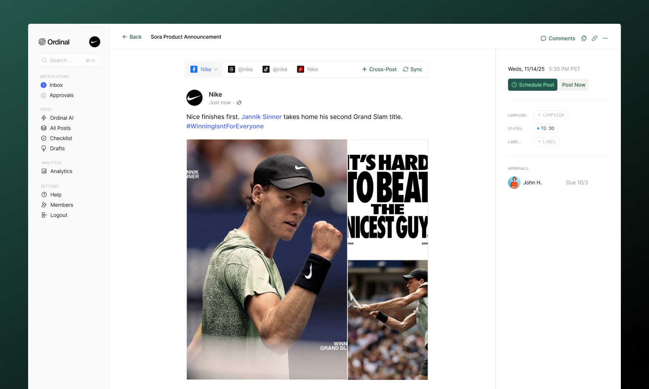649x389 pixels.
Task: Select the Threads @nike account icon
Action: [x=231, y=69]
